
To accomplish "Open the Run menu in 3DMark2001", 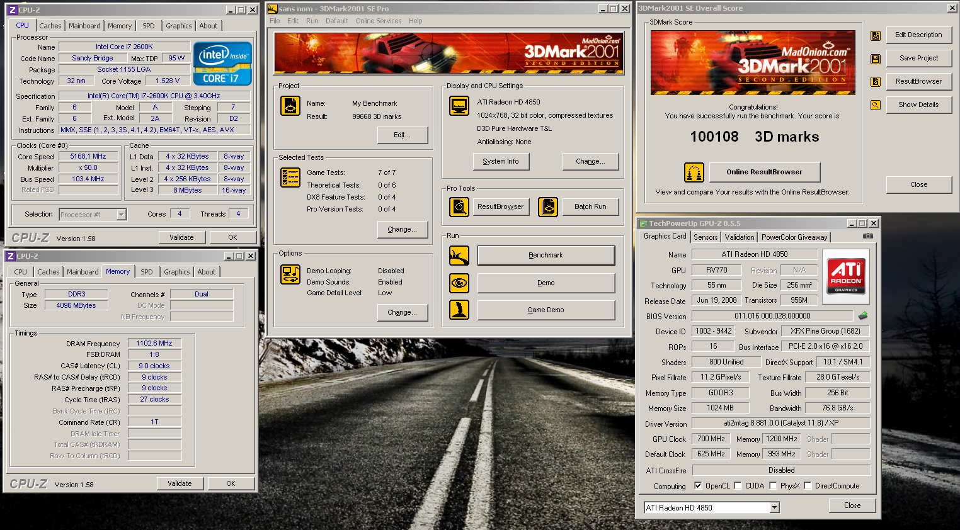I will [x=312, y=21].
